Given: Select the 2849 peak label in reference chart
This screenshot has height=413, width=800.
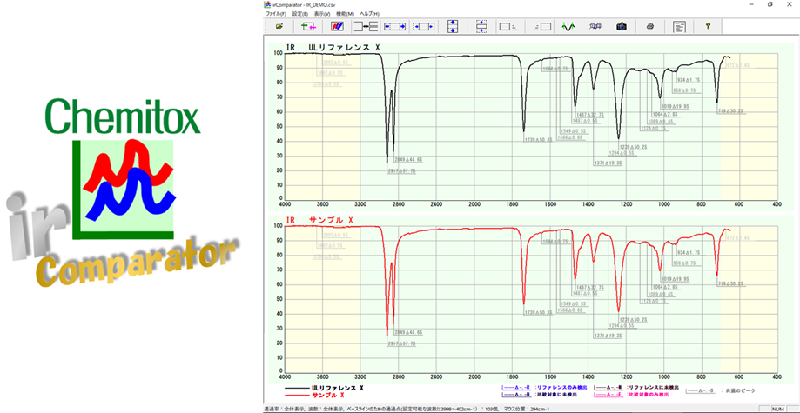Looking at the screenshot, I should 408,160.
